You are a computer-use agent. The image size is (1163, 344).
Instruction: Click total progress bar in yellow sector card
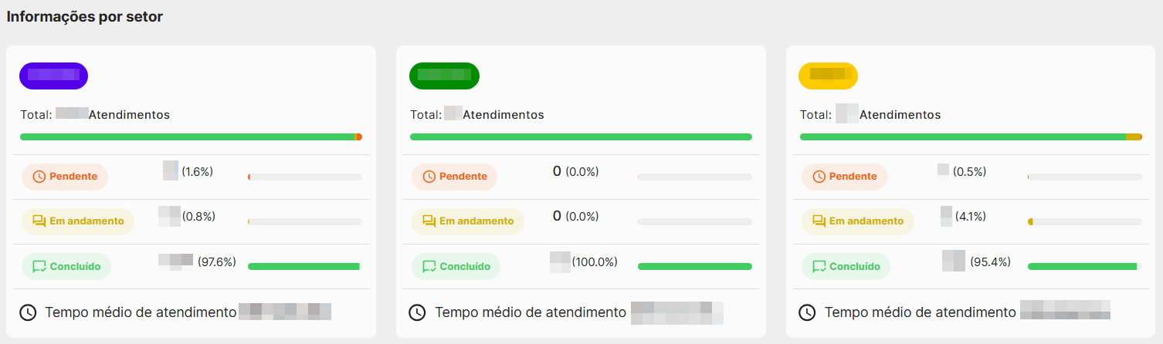tap(971, 137)
